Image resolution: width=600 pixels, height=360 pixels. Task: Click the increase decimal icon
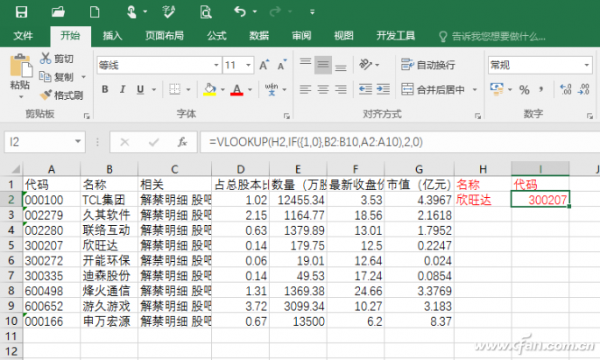pyautogui.click(x=566, y=89)
